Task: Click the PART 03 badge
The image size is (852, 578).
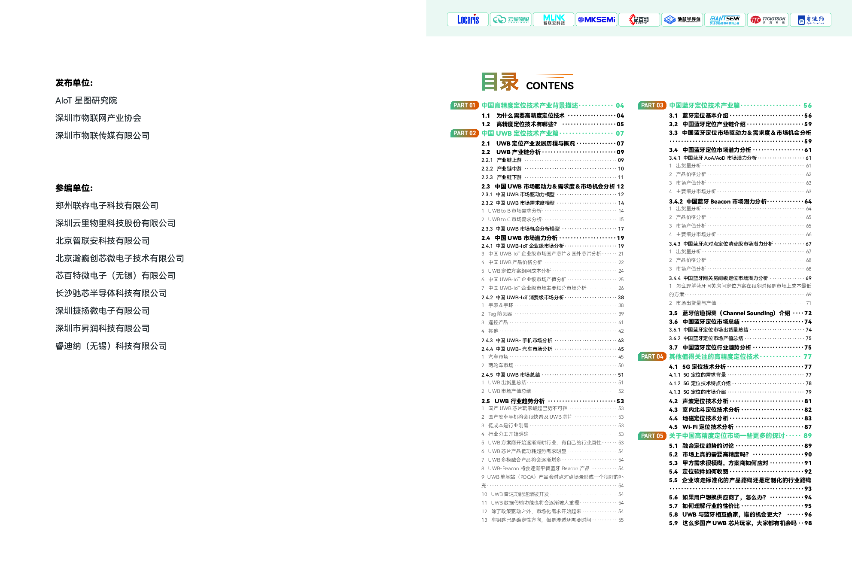Action: (652, 105)
